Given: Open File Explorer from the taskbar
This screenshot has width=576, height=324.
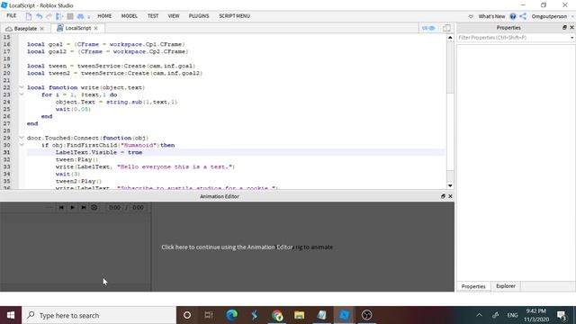Looking at the screenshot, I should (x=300, y=315).
